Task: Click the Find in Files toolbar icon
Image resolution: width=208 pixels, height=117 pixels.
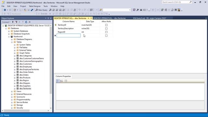Action: click(x=101, y=10)
